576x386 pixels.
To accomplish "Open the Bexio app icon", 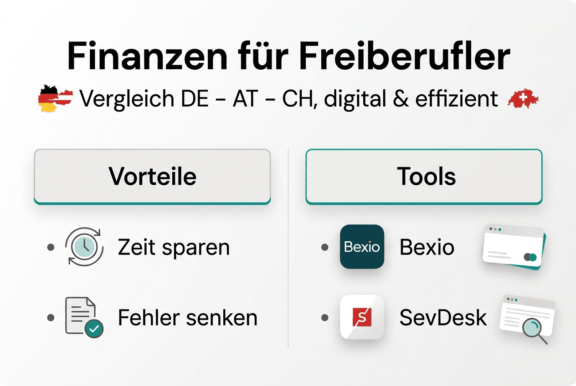I will 362,246.
